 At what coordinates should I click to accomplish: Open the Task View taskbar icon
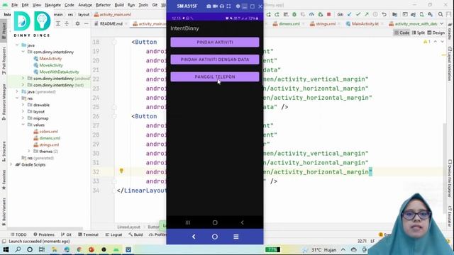(x=42, y=249)
